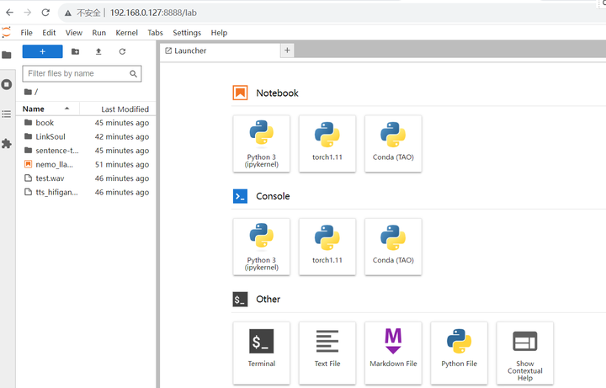
Task: Click the browser forward arrow
Action: [x=28, y=13]
